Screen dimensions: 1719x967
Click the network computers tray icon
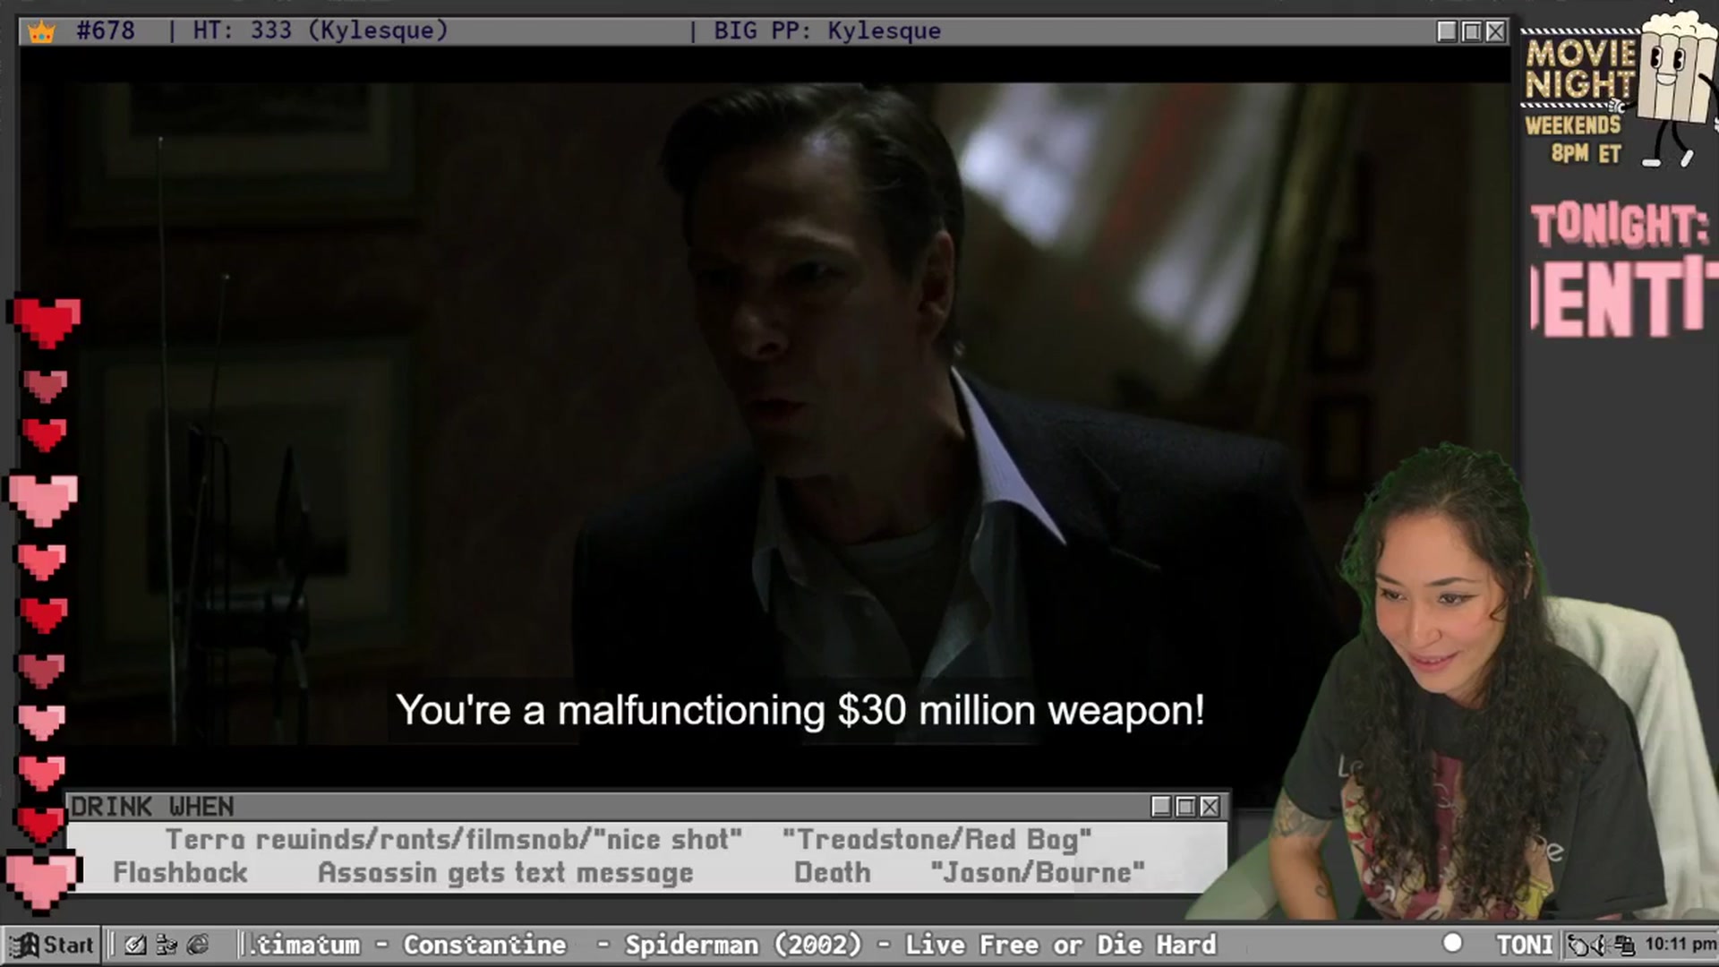(x=1624, y=946)
